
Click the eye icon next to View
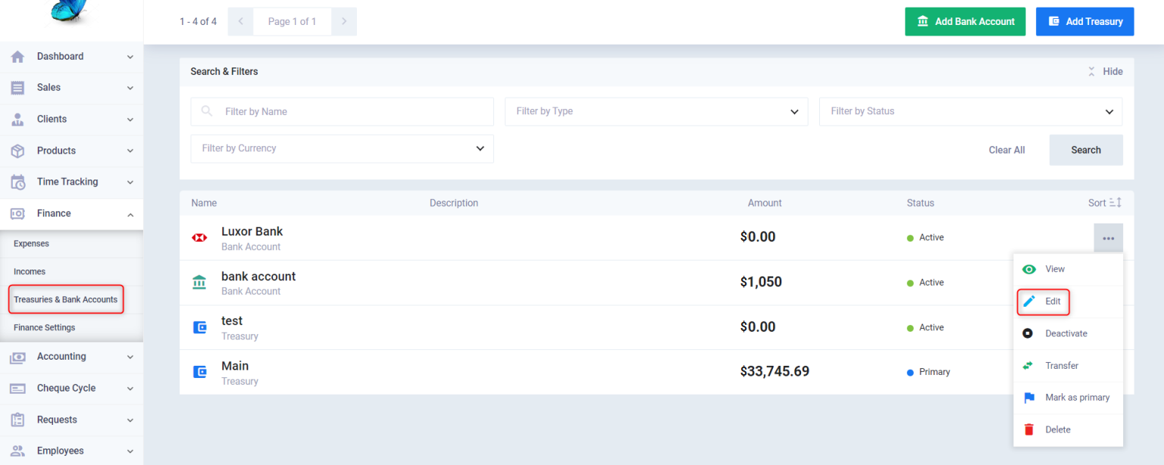[1029, 269]
